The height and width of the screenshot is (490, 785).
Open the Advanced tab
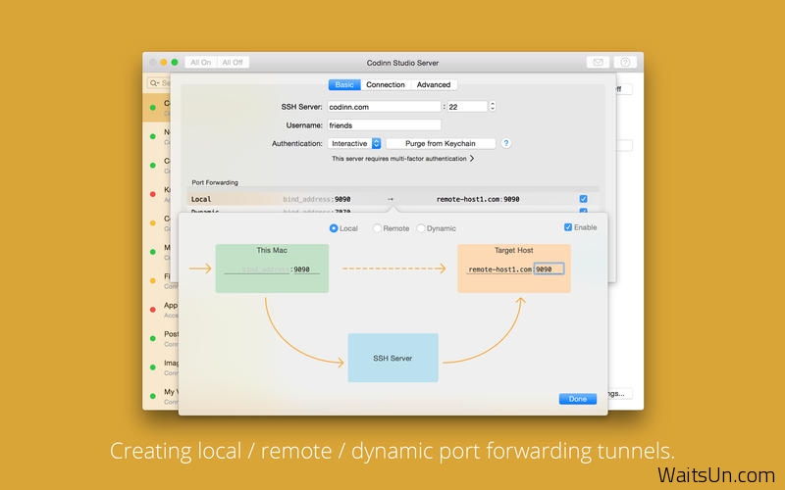pyautogui.click(x=434, y=84)
